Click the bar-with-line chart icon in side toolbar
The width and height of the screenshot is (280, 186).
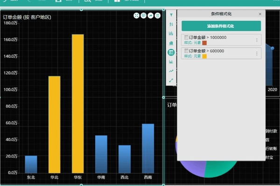pos(171,33)
